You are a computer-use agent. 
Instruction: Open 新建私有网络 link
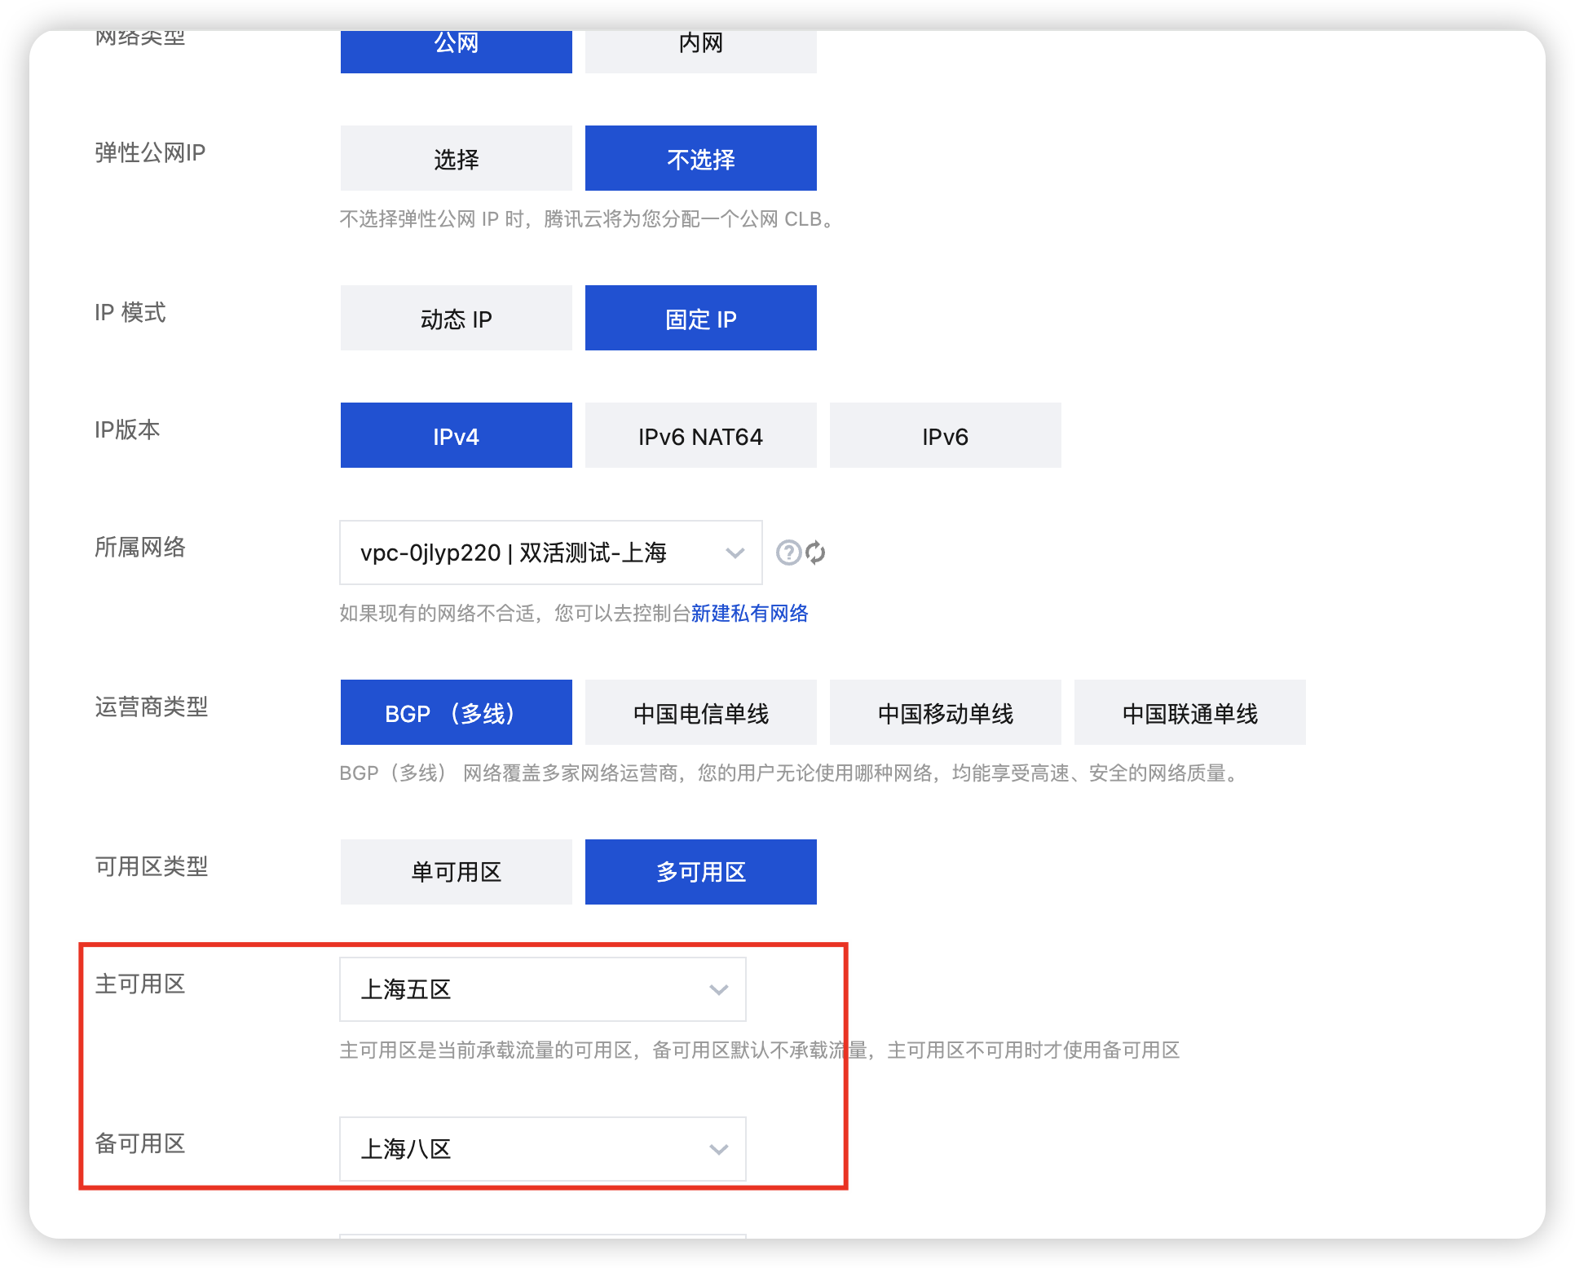tap(749, 613)
